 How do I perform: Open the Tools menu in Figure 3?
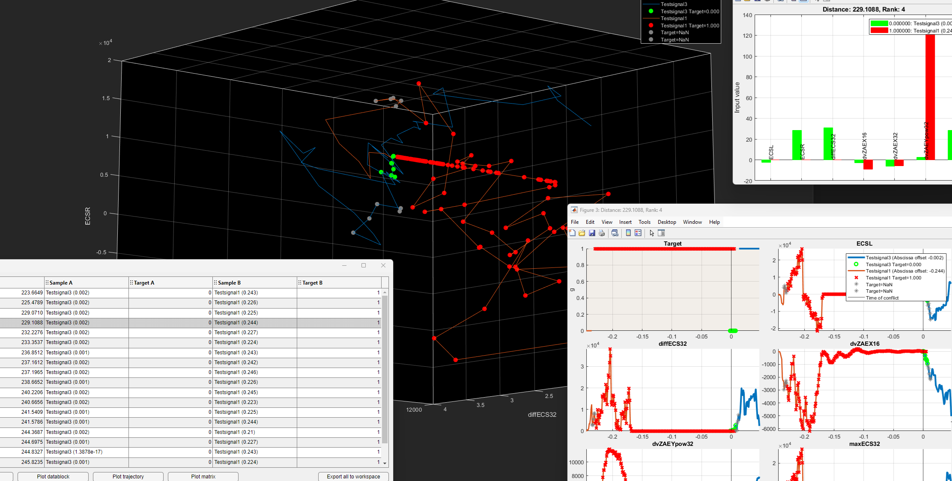pyautogui.click(x=644, y=222)
